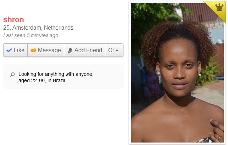Image resolution: width=228 pixels, height=145 pixels.
Task: Click the blue checkmark Like icon
Action: (9, 50)
